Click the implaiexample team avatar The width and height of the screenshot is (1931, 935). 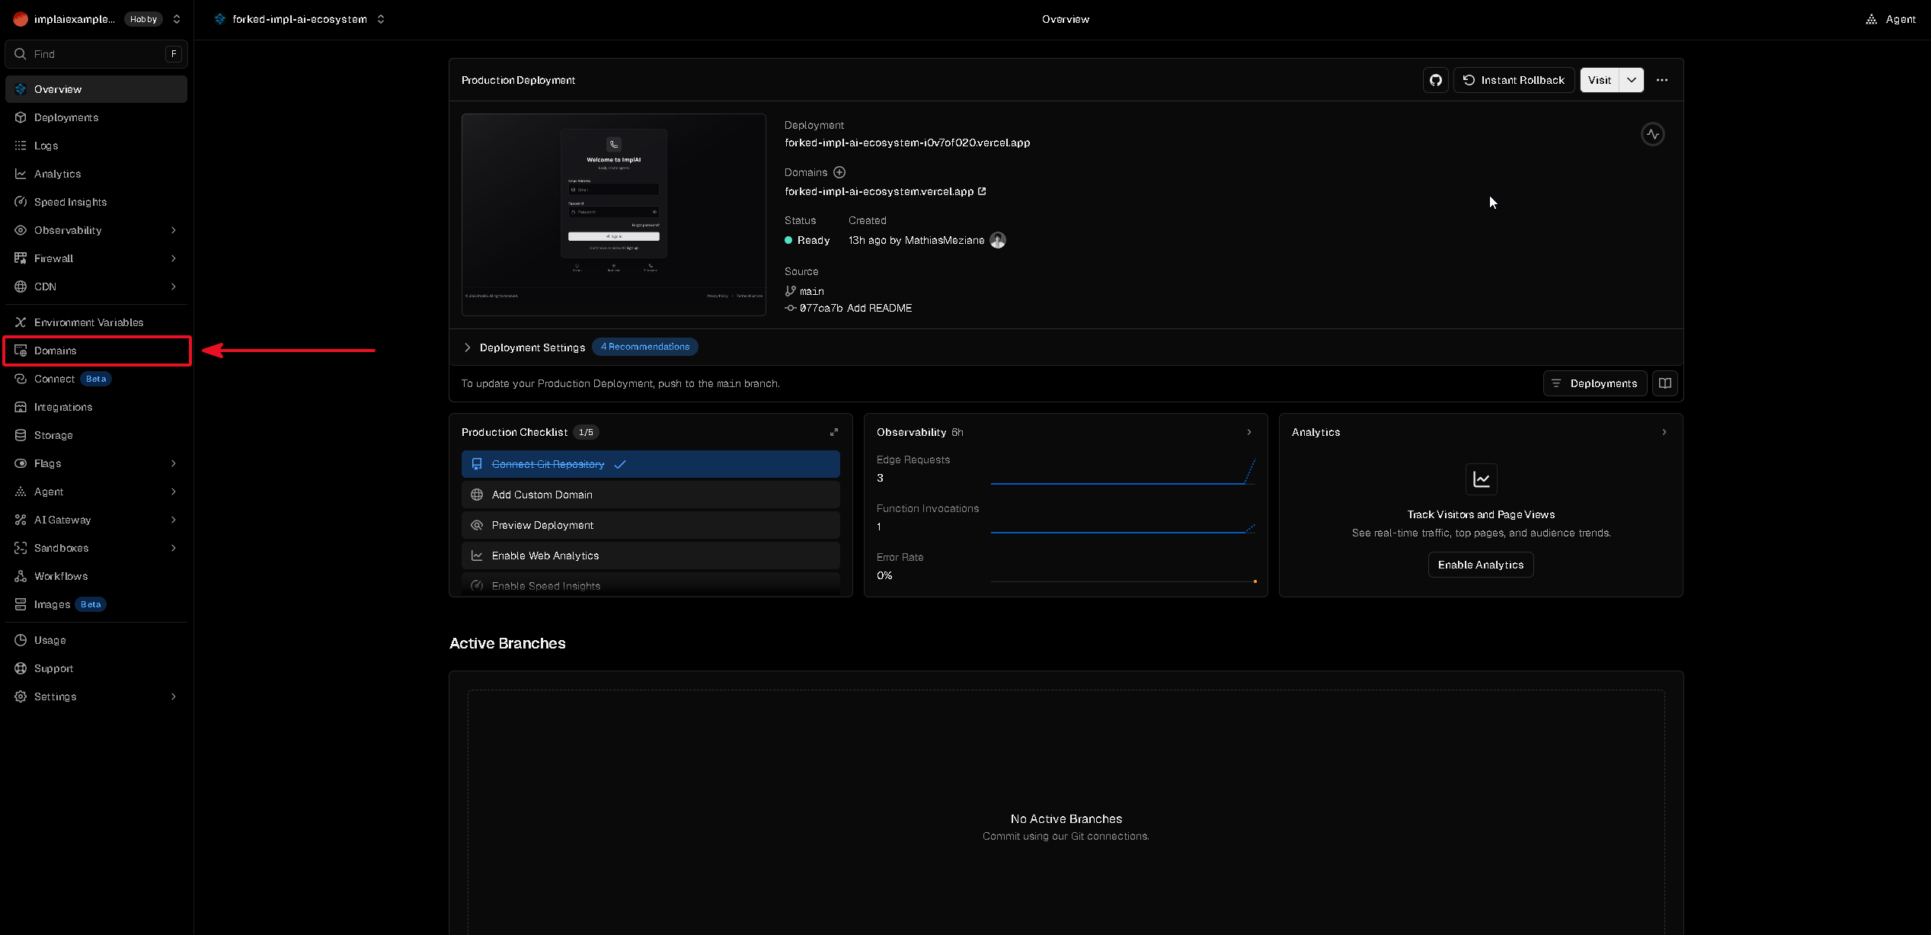click(21, 19)
